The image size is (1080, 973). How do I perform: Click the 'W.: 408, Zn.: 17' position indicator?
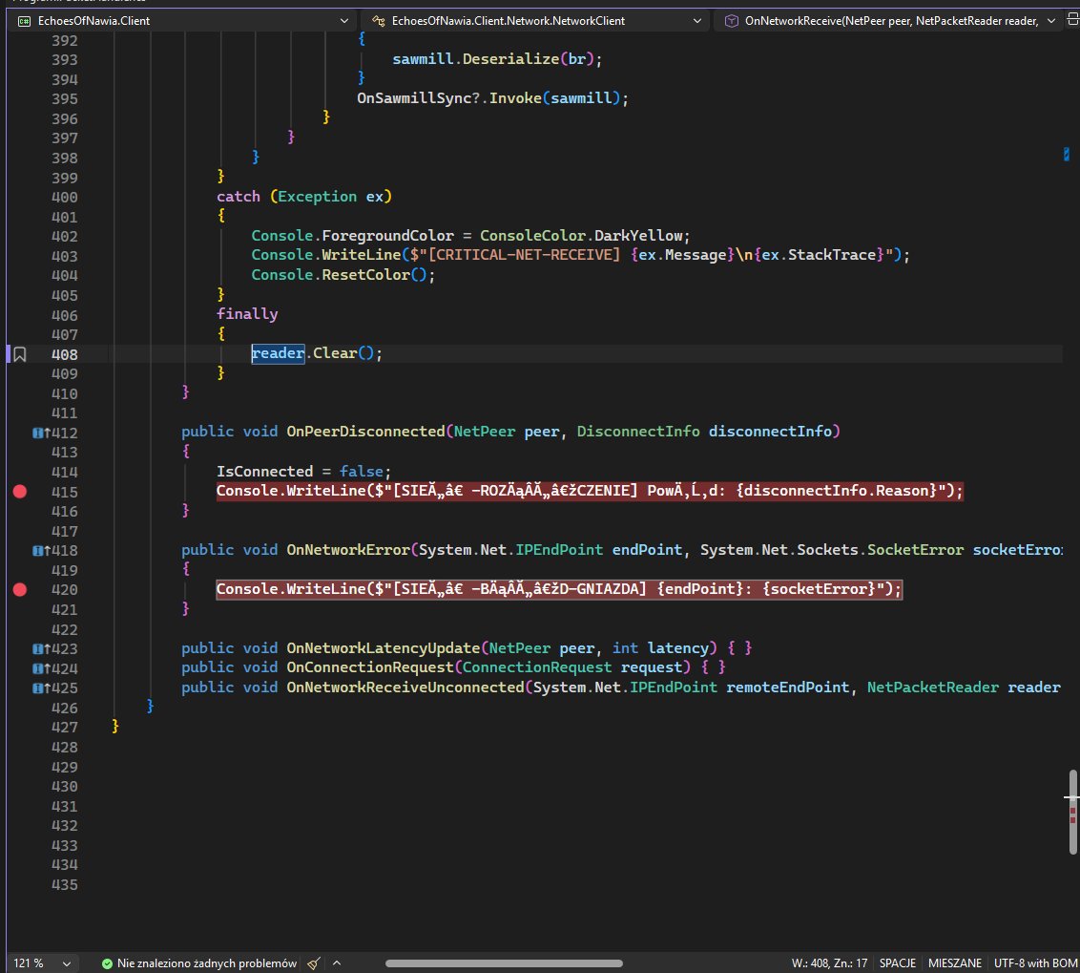click(829, 963)
